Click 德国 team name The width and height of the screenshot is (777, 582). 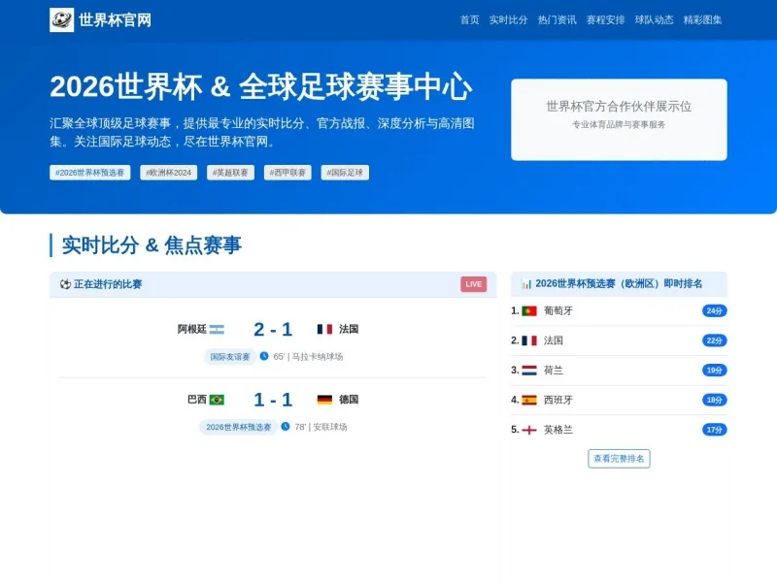click(349, 400)
